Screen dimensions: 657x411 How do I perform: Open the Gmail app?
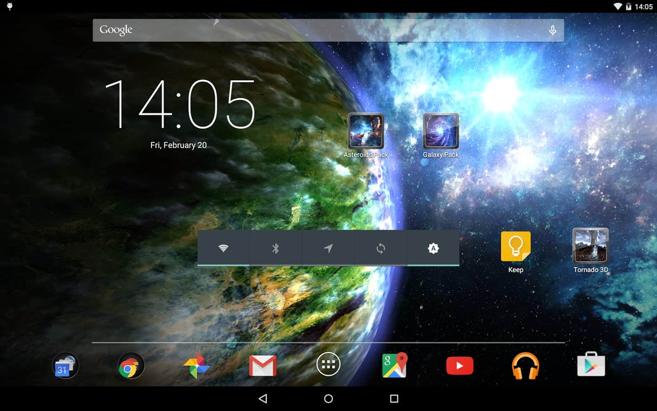pyautogui.click(x=263, y=366)
